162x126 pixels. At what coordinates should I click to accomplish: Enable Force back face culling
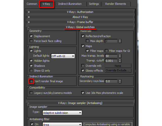31,41
